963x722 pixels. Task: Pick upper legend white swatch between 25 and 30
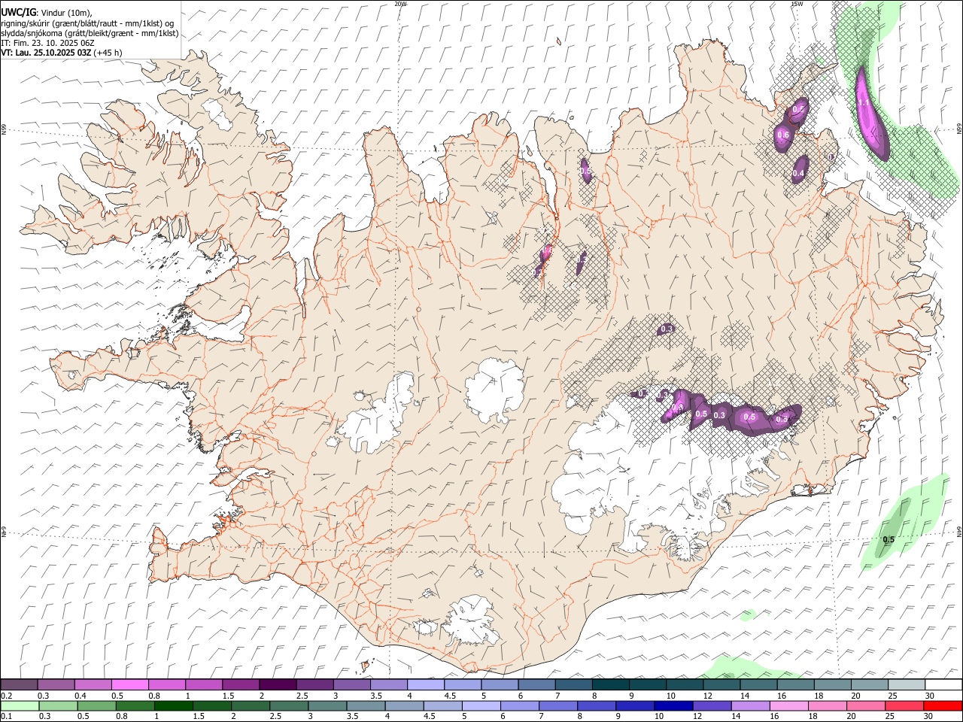tap(907, 685)
